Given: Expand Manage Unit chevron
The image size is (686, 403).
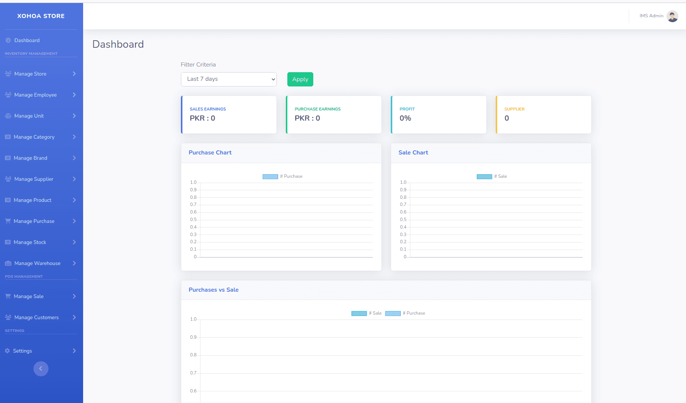Looking at the screenshot, I should 74,116.
